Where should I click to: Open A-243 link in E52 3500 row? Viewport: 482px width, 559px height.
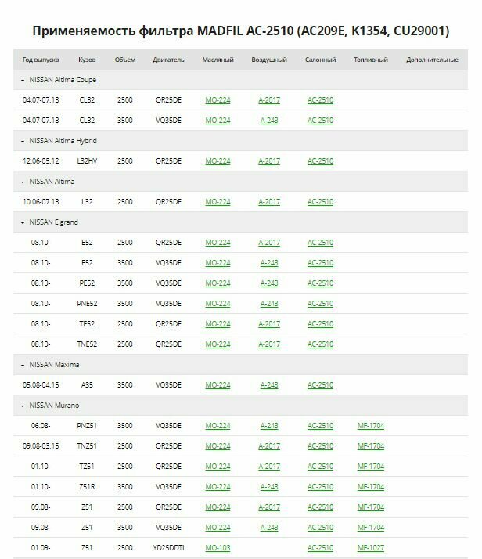click(269, 263)
